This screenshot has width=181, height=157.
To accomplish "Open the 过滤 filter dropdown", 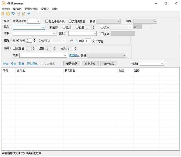I will 152,64.
